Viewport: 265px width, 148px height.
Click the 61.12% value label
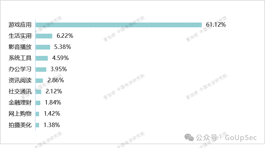click(216, 25)
